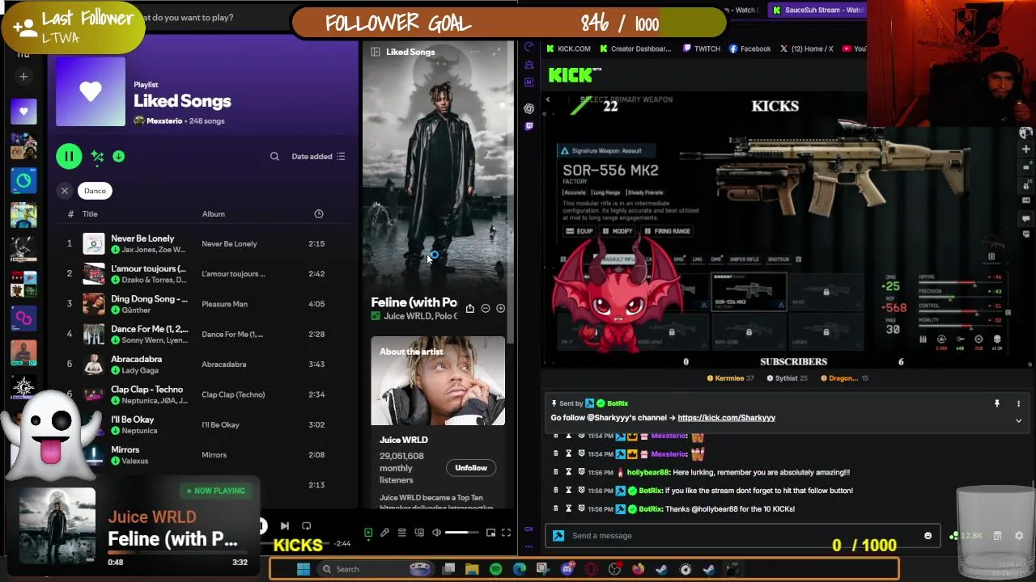Sort songs by the Title column
Screen dimensions: 1036x582
[x=90, y=214]
